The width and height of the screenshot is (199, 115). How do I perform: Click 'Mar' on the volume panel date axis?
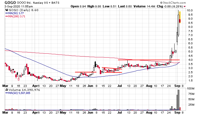point(5,112)
